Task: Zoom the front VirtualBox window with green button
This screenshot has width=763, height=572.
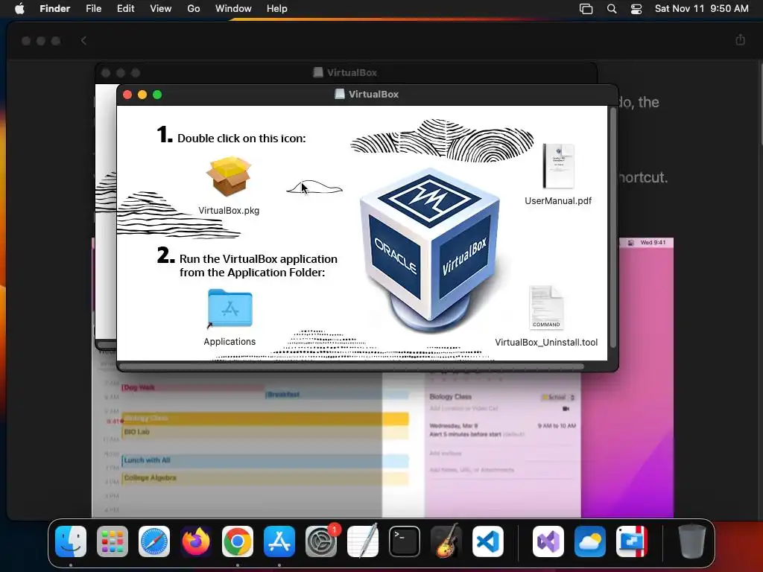Action: click(x=157, y=95)
